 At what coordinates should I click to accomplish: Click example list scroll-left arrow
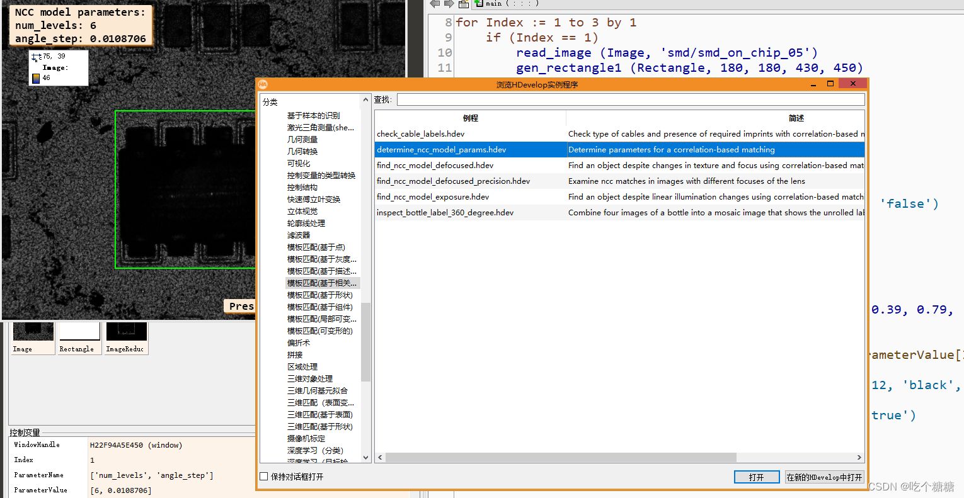tap(380, 457)
